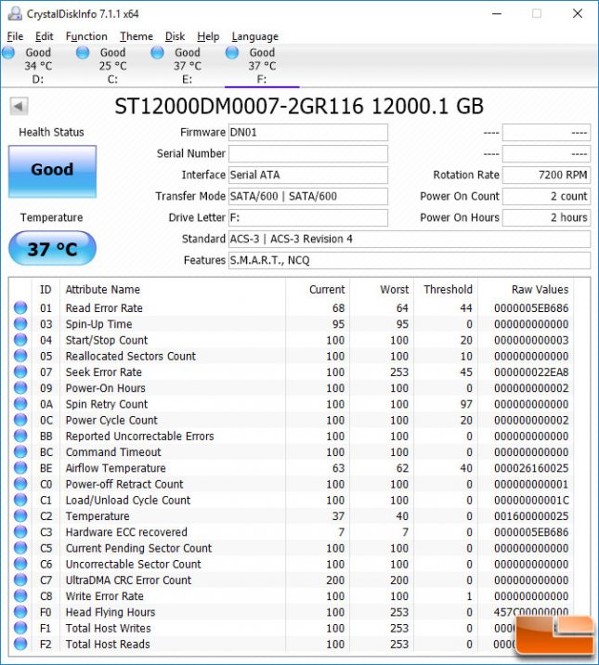
Task: Click the Rotation Rate 7200 RPM field
Action: [546, 175]
